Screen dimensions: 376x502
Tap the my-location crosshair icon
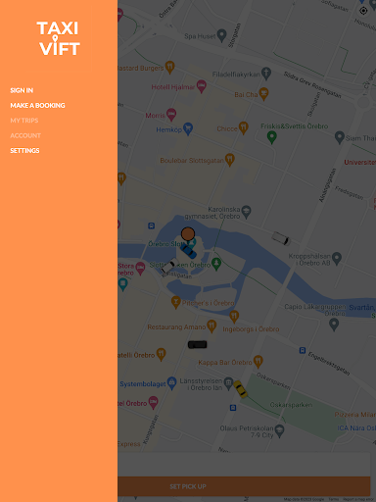(363, 11)
